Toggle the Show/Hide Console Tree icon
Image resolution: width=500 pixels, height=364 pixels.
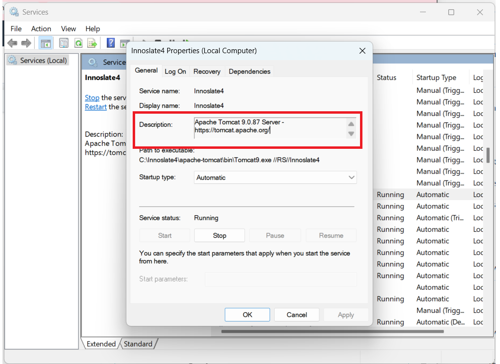coord(45,43)
